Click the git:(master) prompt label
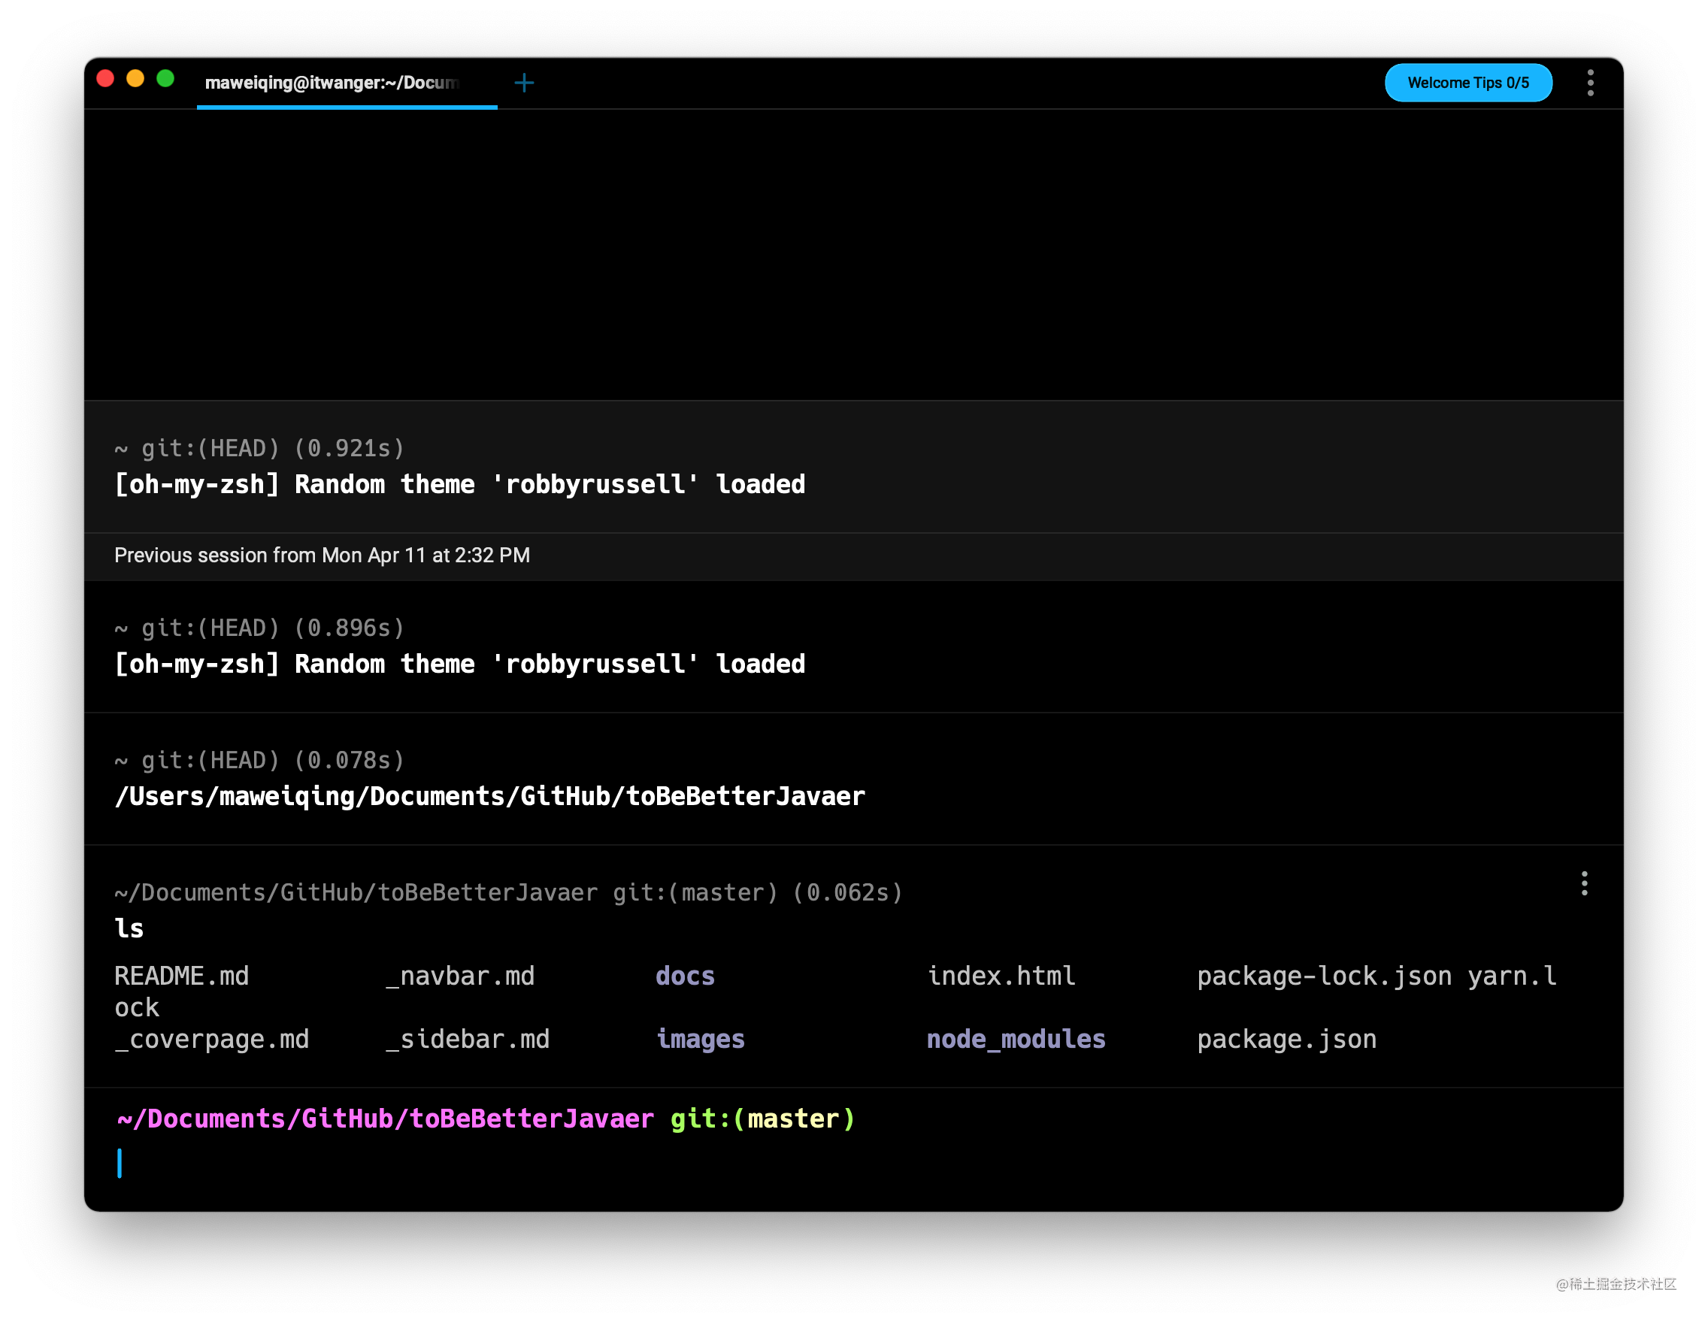 [x=762, y=1118]
